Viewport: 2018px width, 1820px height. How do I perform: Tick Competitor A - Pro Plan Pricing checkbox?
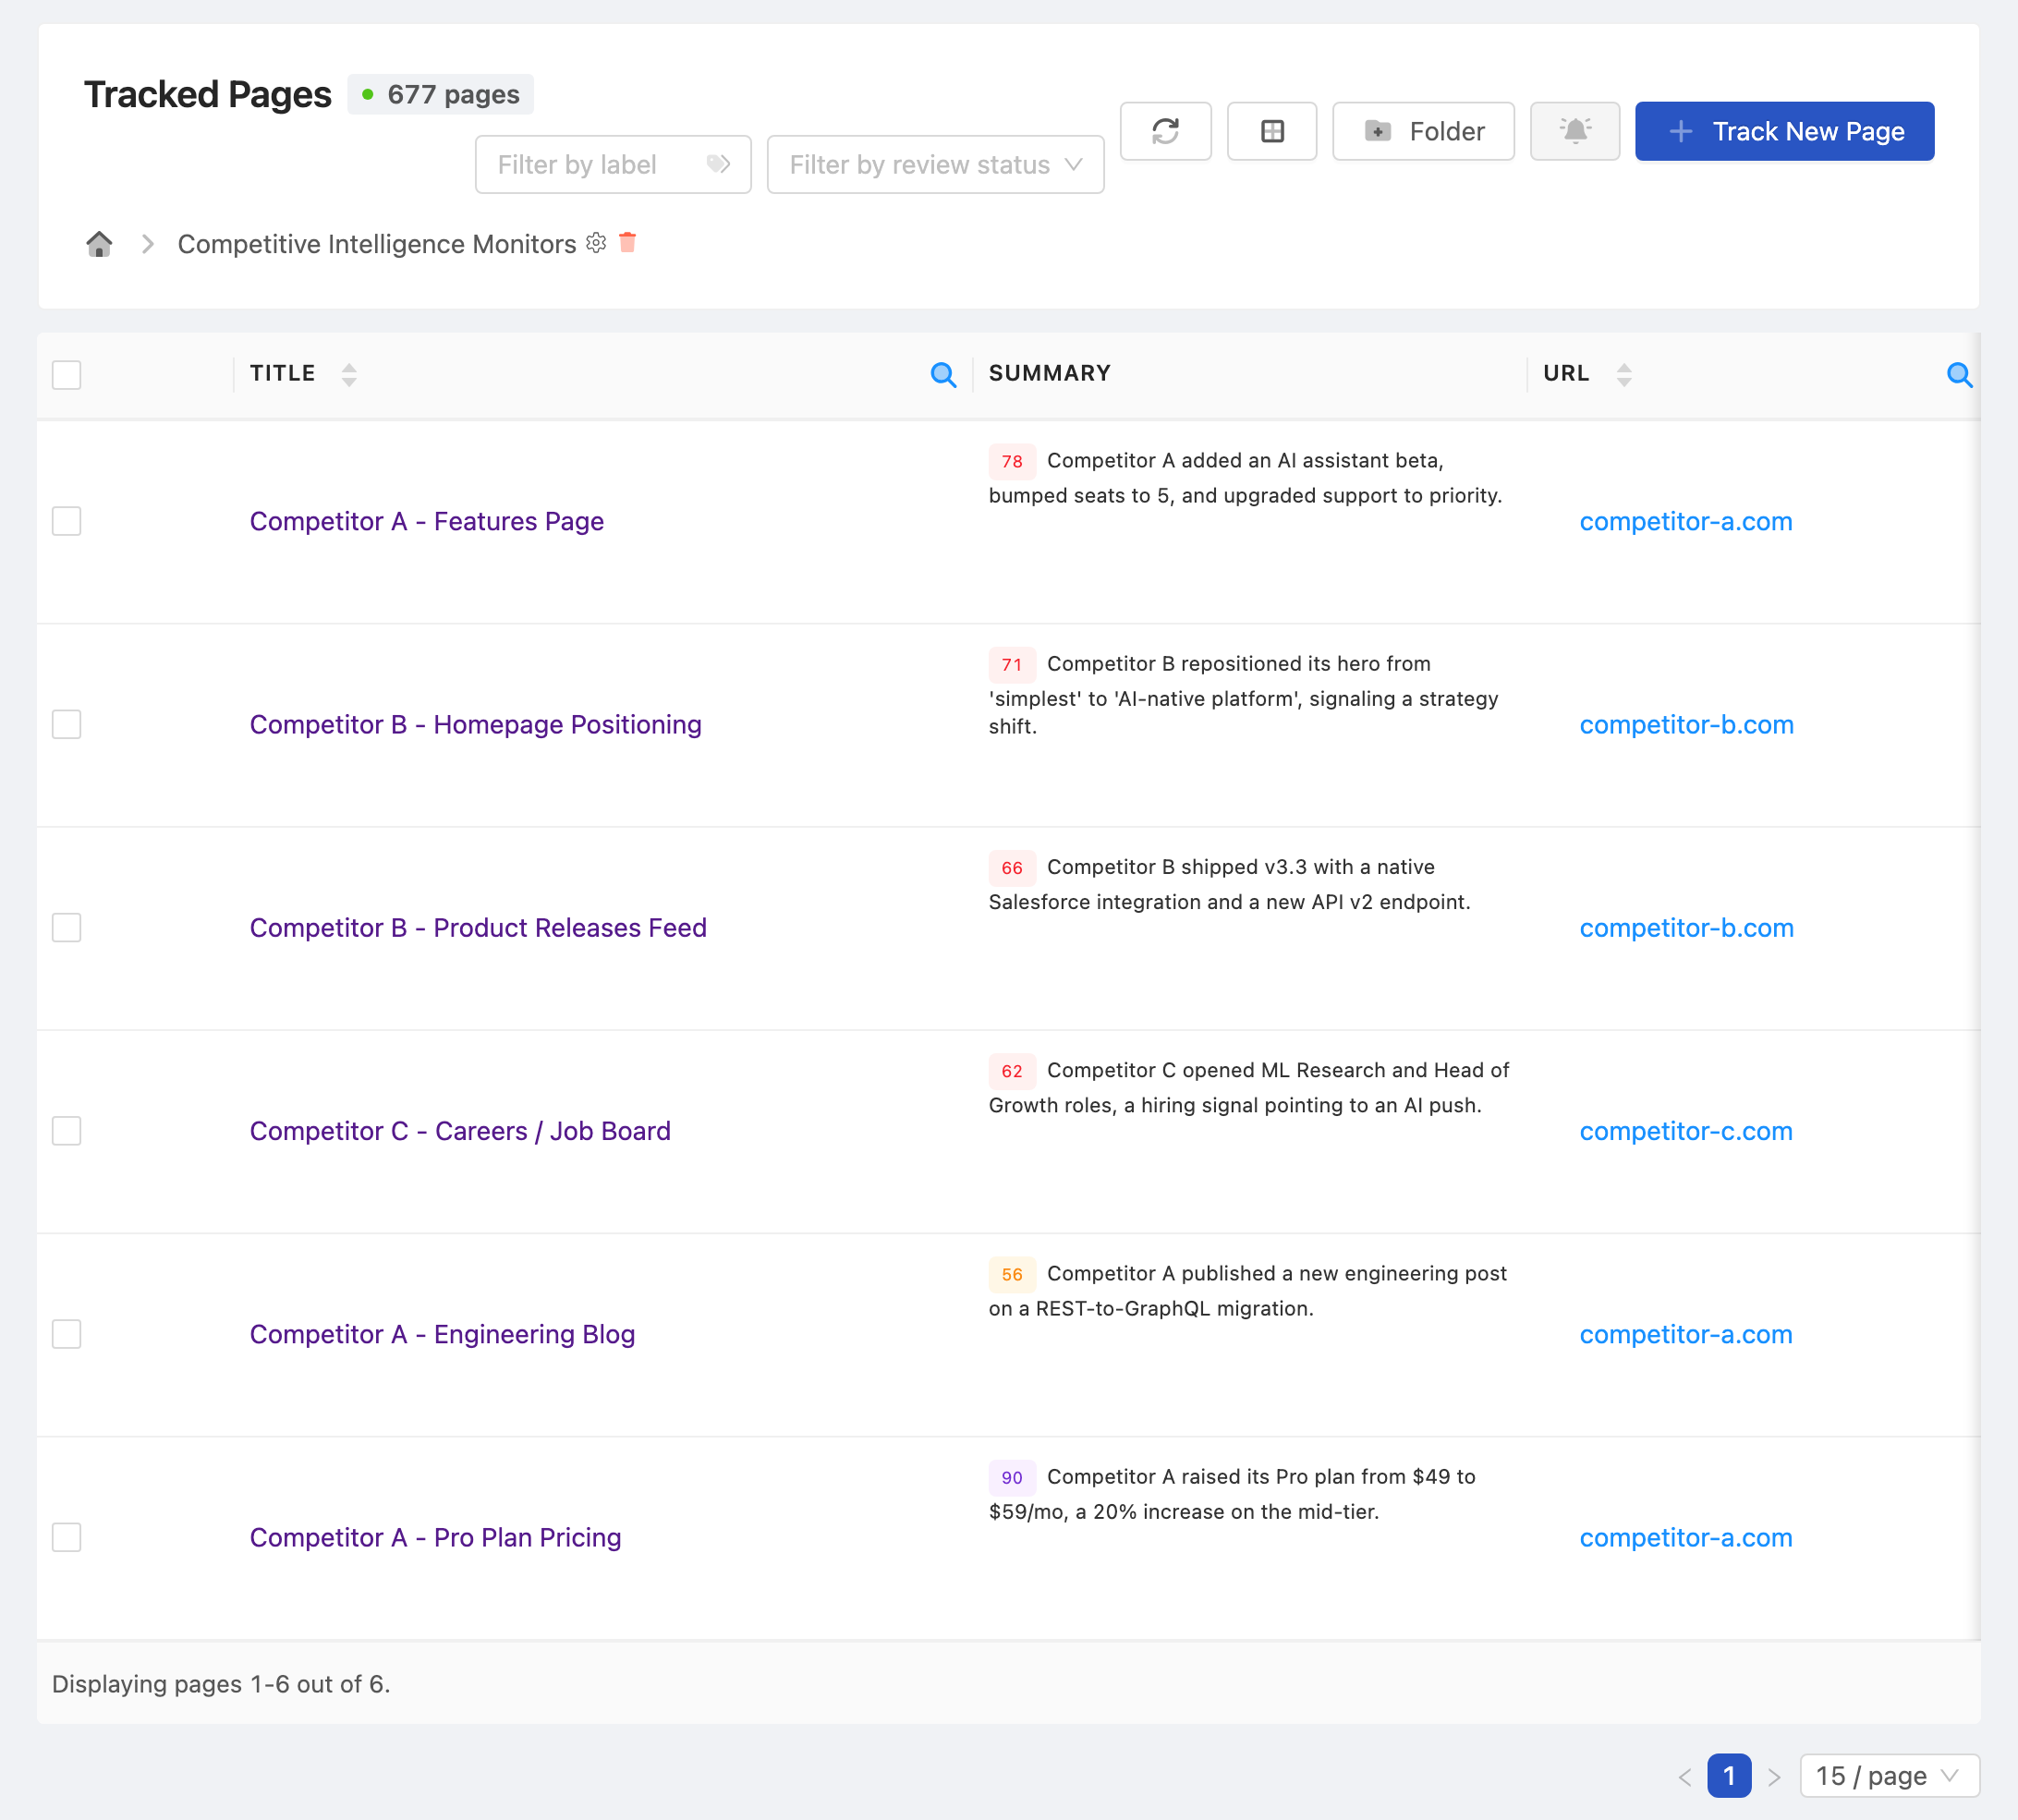click(66, 1537)
